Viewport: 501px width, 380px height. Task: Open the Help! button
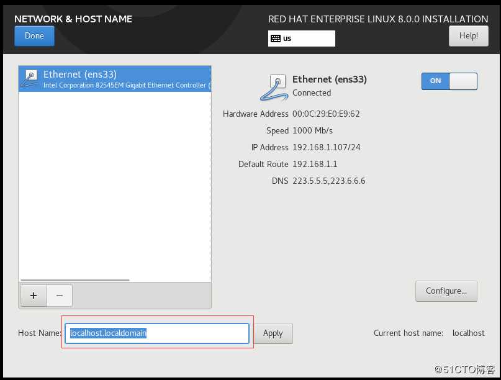coord(468,36)
